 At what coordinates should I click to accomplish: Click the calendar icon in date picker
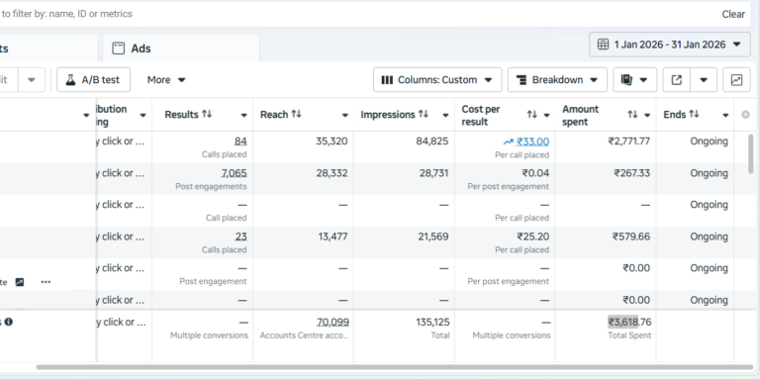click(x=603, y=45)
